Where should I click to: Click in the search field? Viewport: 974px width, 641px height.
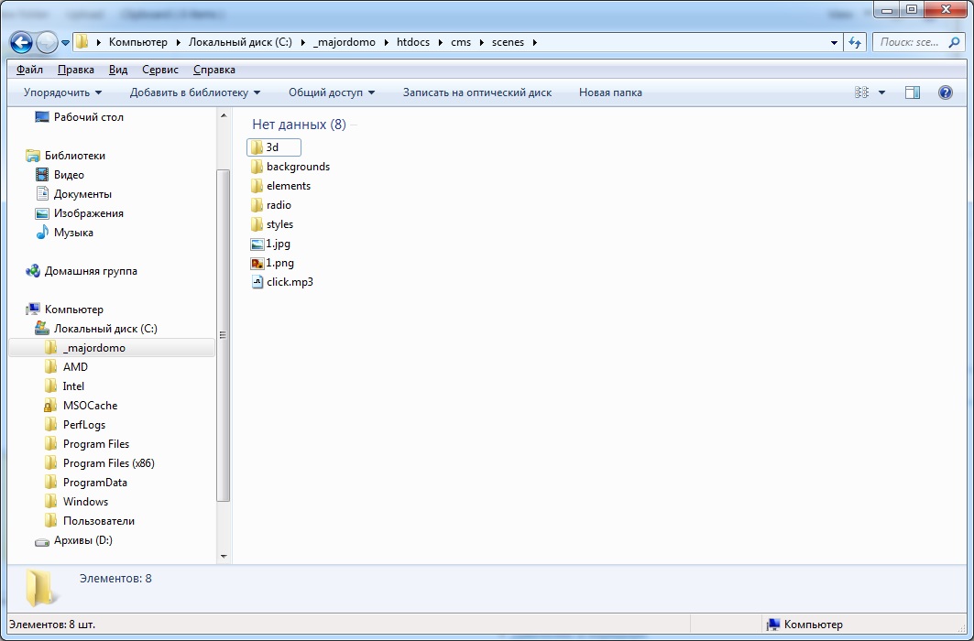[x=916, y=42]
